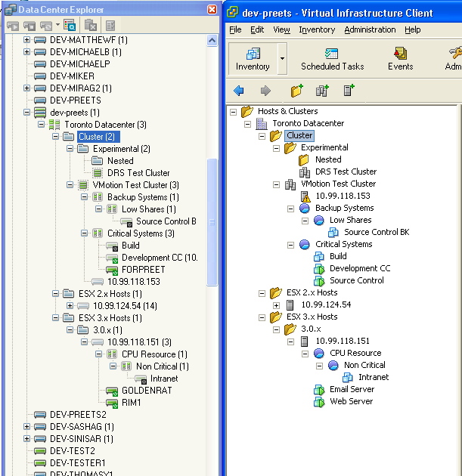Image resolution: width=462 pixels, height=476 pixels.
Task: Click the New Cluster icon
Action: 322,91
